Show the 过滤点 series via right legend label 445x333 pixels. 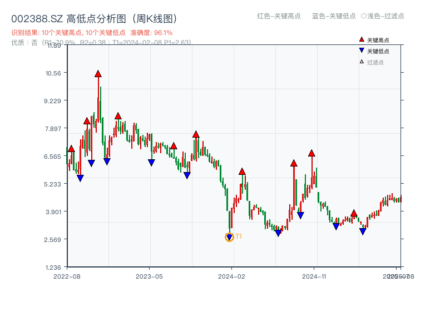pos(375,62)
